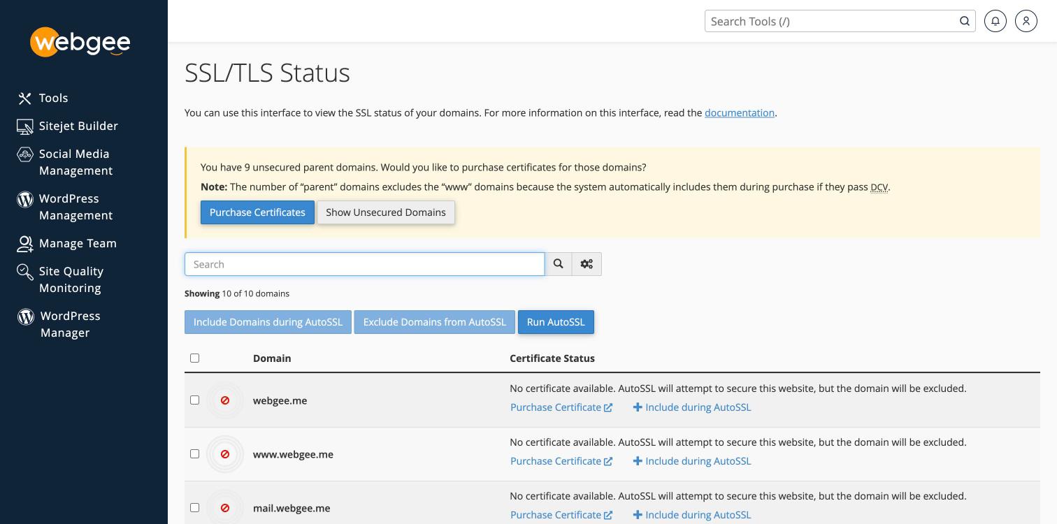Viewport: 1057px width, 524px height.
Task: Check the box for mail.webgee.me
Action: click(194, 508)
